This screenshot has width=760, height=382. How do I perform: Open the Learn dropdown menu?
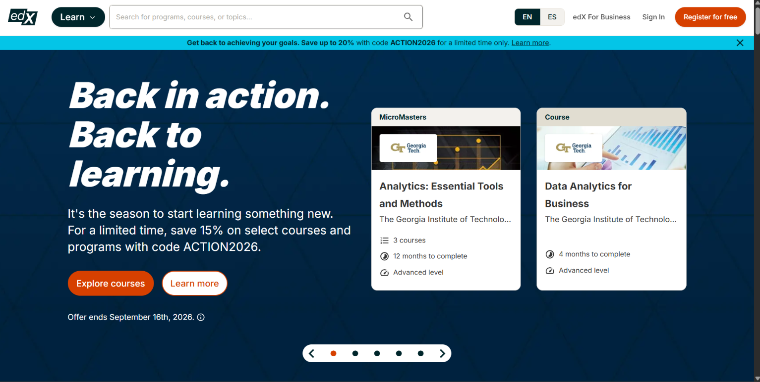[x=78, y=17]
